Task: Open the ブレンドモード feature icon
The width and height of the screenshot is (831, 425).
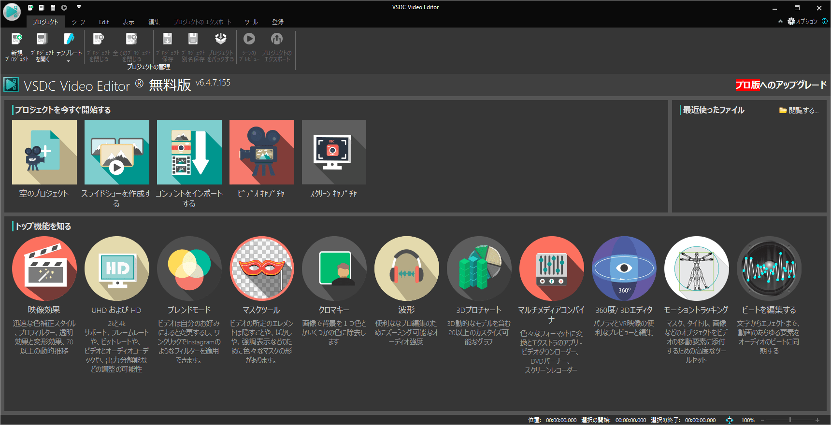Action: 189,269
